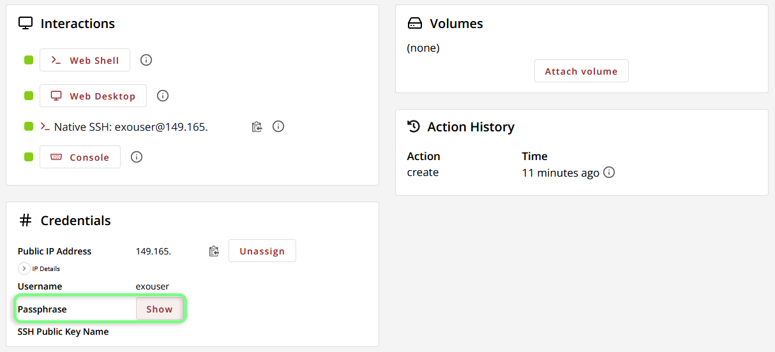Show the passphrase
This screenshot has height=352, width=775.
160,309
